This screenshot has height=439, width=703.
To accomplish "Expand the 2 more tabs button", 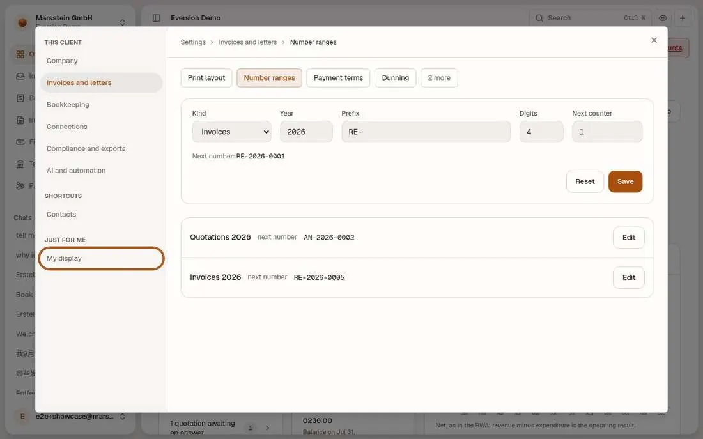I will coord(439,77).
